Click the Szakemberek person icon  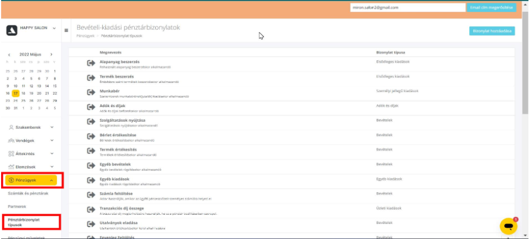[11, 127]
